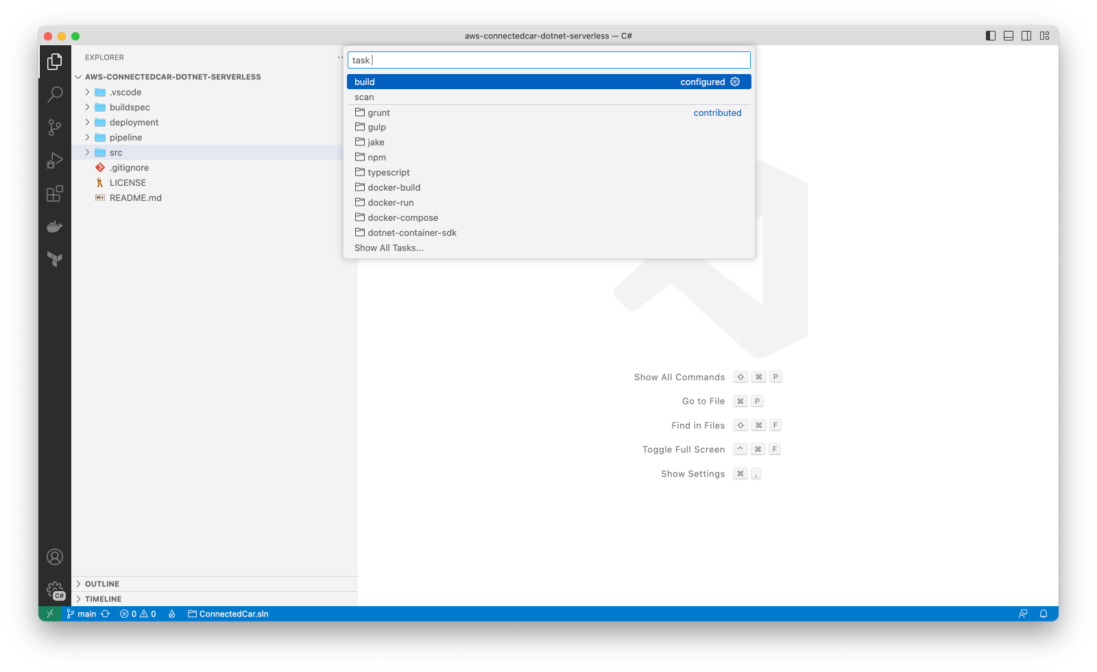Open the Source Control view

tap(55, 128)
